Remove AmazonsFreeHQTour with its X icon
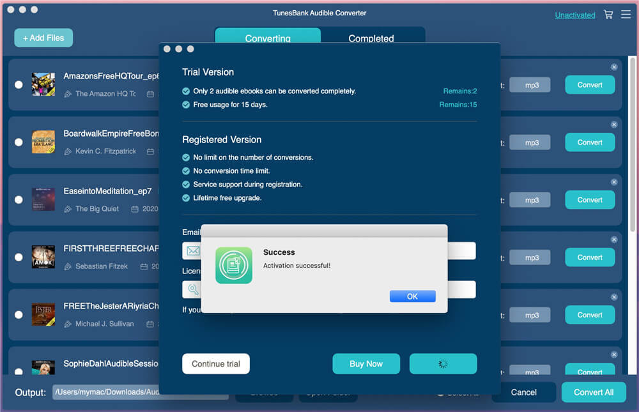Image resolution: width=639 pixels, height=412 pixels. pyautogui.click(x=614, y=67)
